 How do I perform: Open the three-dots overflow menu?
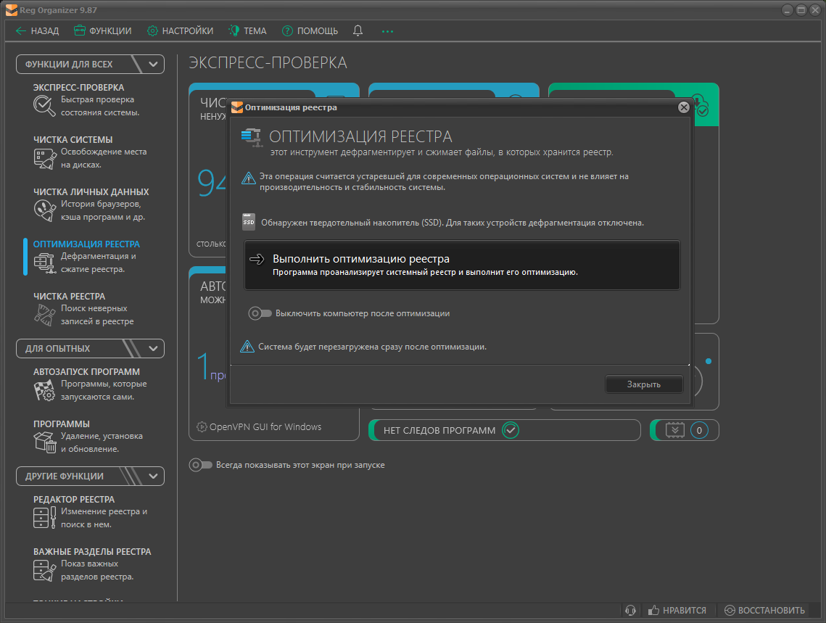387,31
